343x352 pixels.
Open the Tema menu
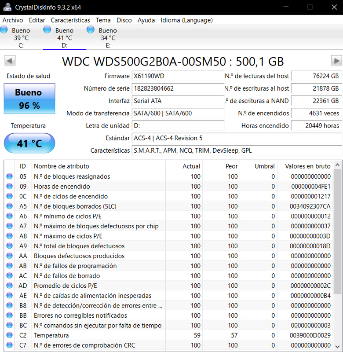pos(103,20)
